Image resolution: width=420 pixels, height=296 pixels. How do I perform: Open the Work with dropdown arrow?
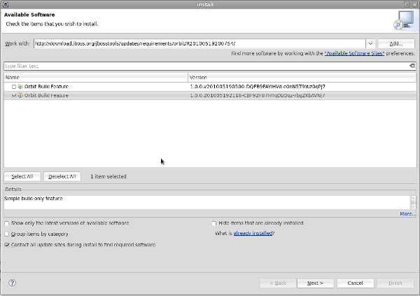click(x=370, y=43)
